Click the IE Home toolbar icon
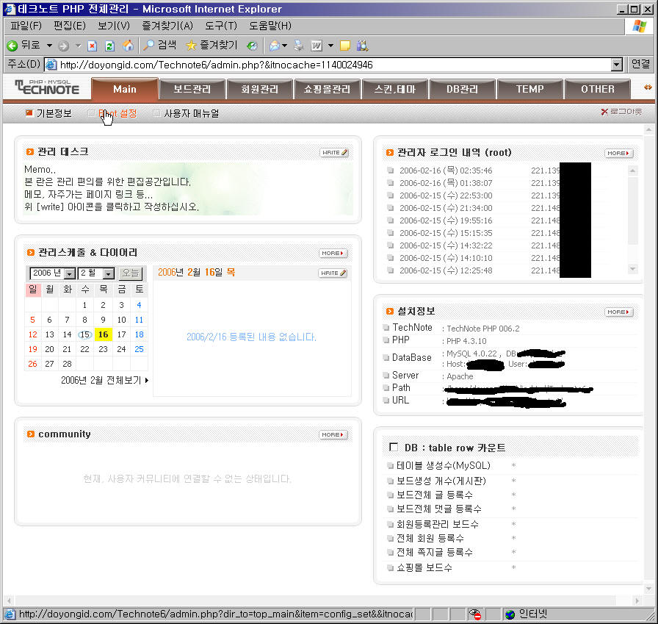 [128, 46]
